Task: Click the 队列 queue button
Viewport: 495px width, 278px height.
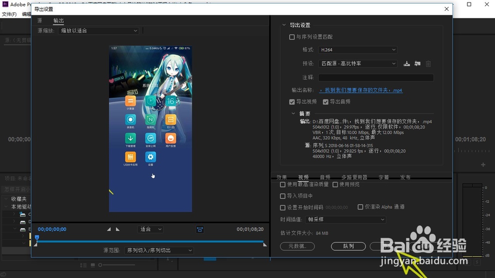Action: (348, 246)
